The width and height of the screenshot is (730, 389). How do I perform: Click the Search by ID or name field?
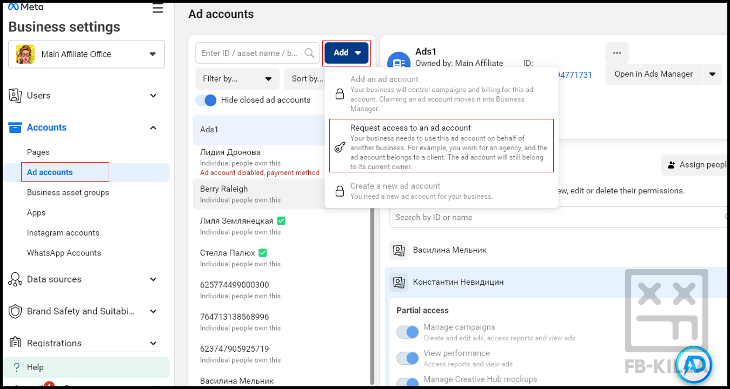point(557,217)
